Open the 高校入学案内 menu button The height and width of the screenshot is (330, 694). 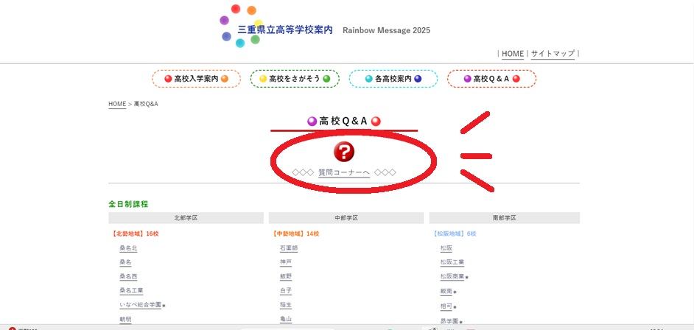[196, 79]
